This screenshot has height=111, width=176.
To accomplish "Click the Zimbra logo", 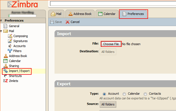I will click(x=23, y=4).
